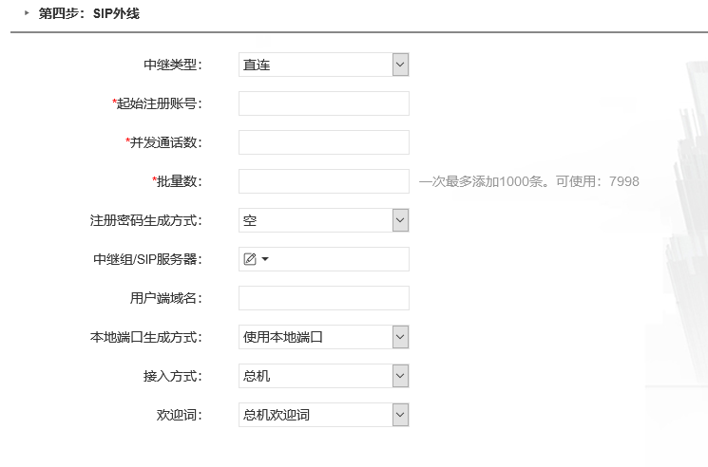Click the 并发通话数 text box
Screen dimensions: 708x467
324,142
